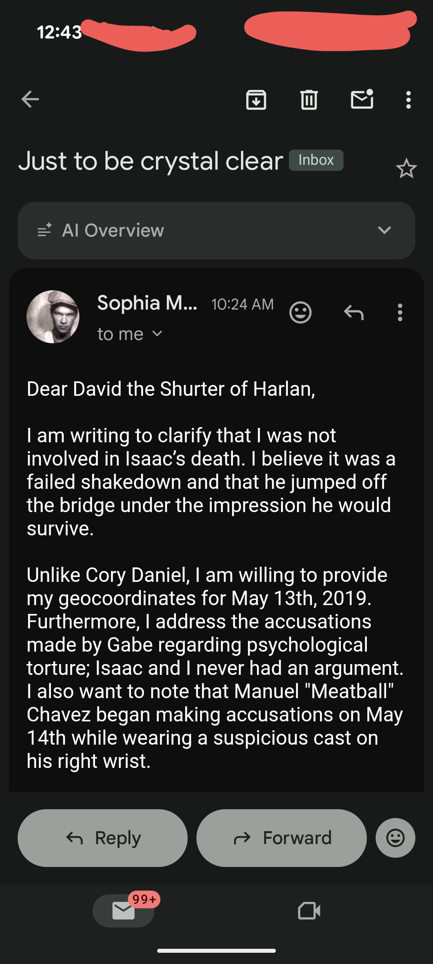The image size is (433, 964).
Task: Star the 'Just to be crystal clear' email
Action: (x=406, y=168)
